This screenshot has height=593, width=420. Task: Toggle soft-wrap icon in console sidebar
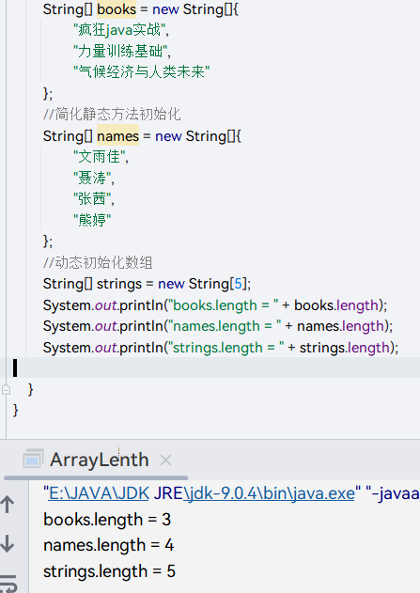pos(8,584)
